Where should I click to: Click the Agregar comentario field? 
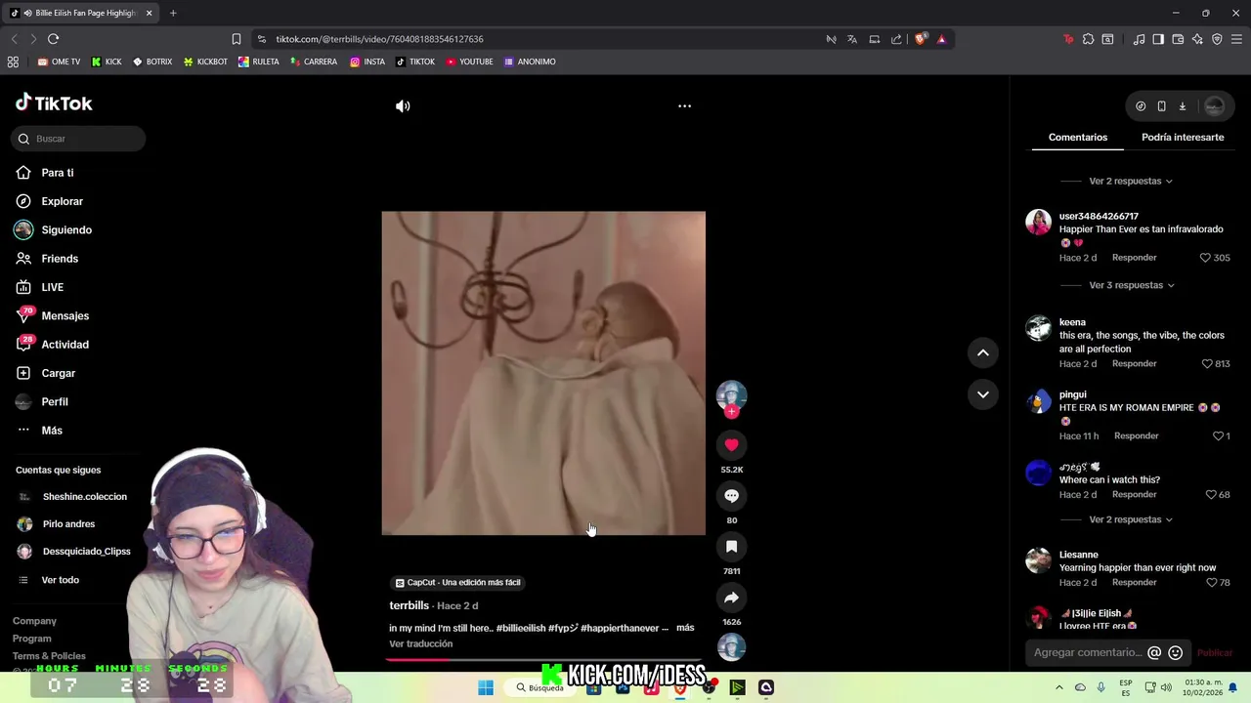click(x=1088, y=653)
